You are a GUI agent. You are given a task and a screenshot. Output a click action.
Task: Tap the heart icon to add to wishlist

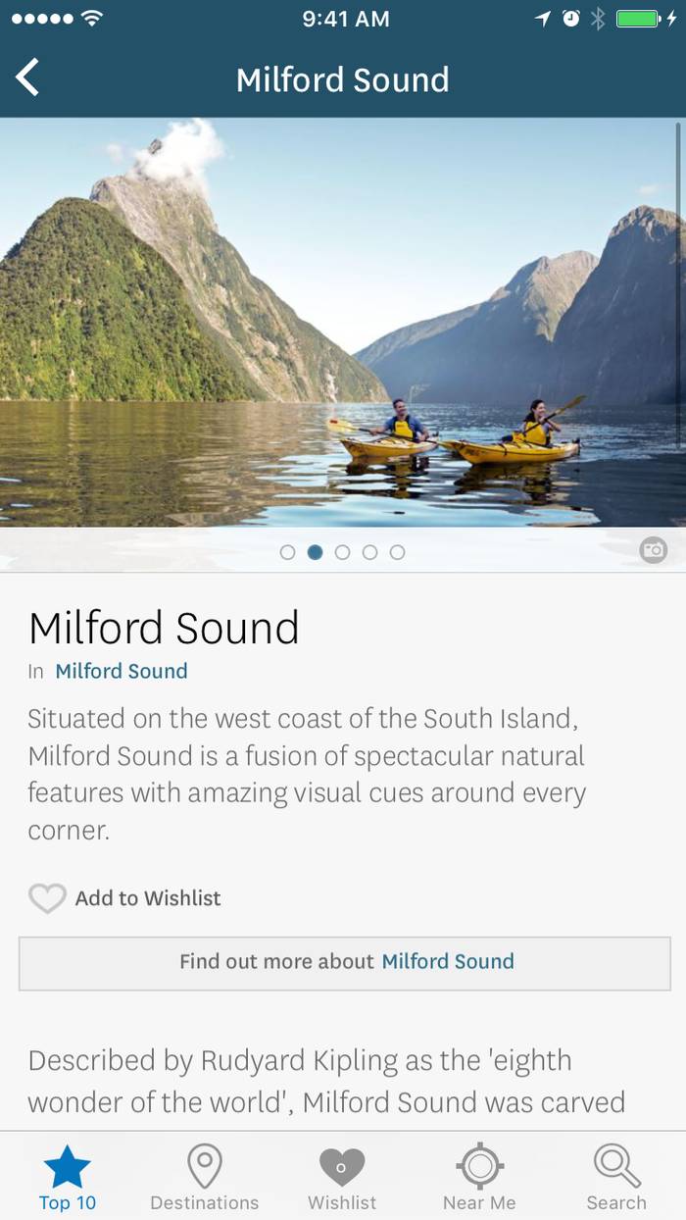point(47,898)
